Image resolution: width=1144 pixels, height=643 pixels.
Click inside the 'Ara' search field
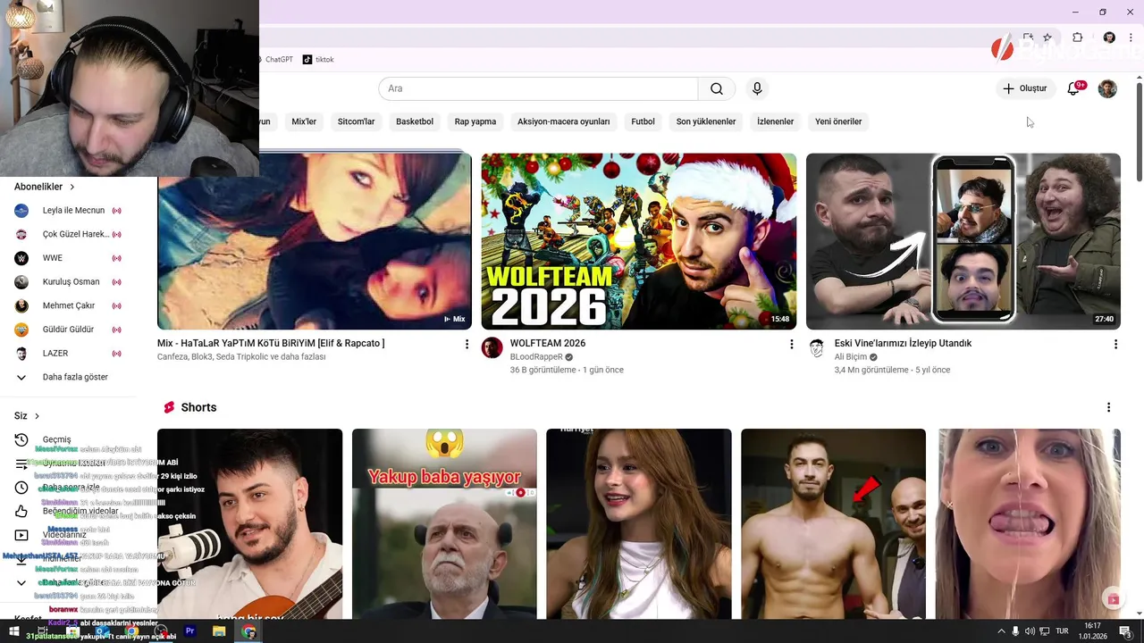[x=538, y=88]
